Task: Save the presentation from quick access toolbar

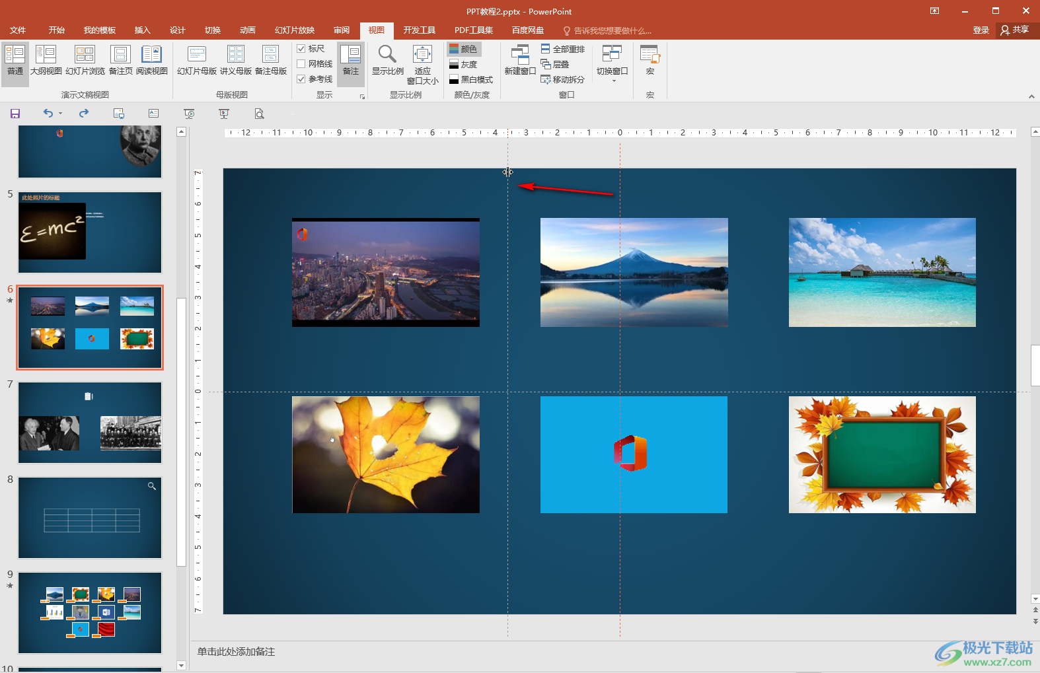Action: [15, 114]
